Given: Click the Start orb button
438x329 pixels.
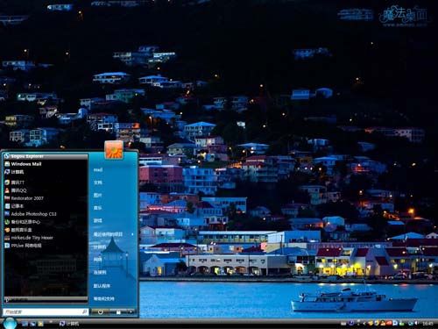Looking at the screenshot, I should point(10,323).
